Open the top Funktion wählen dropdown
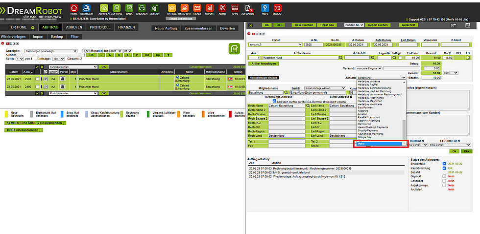This screenshot has height=234, width=480. [73, 66]
